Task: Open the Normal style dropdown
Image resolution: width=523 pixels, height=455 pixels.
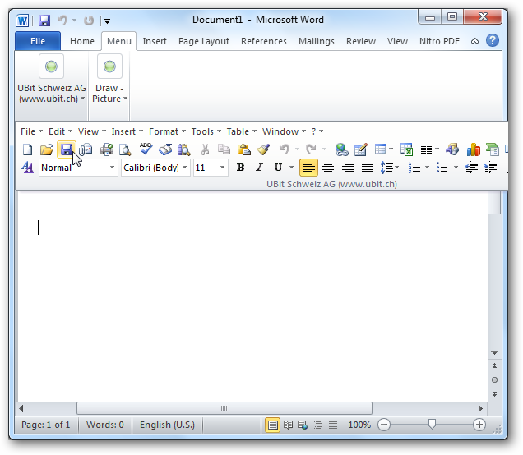Action: (x=112, y=168)
